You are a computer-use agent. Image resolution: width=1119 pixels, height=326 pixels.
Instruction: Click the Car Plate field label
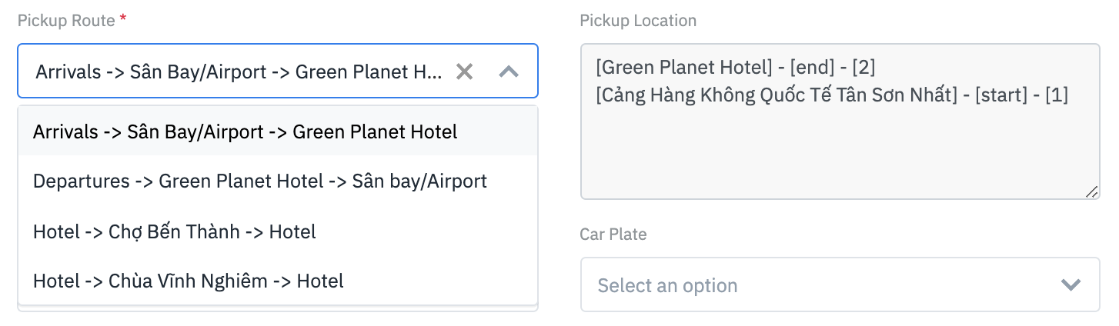(613, 234)
